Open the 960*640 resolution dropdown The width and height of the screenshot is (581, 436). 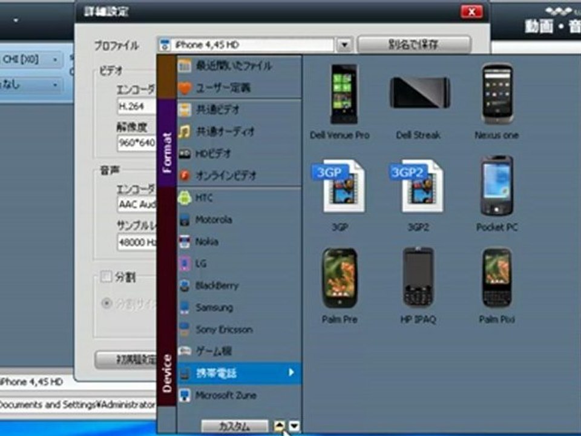(x=137, y=143)
